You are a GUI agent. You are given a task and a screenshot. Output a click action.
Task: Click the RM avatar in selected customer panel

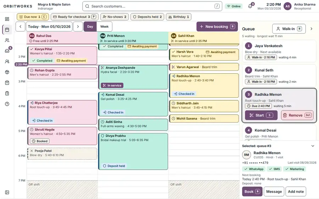click(x=246, y=155)
